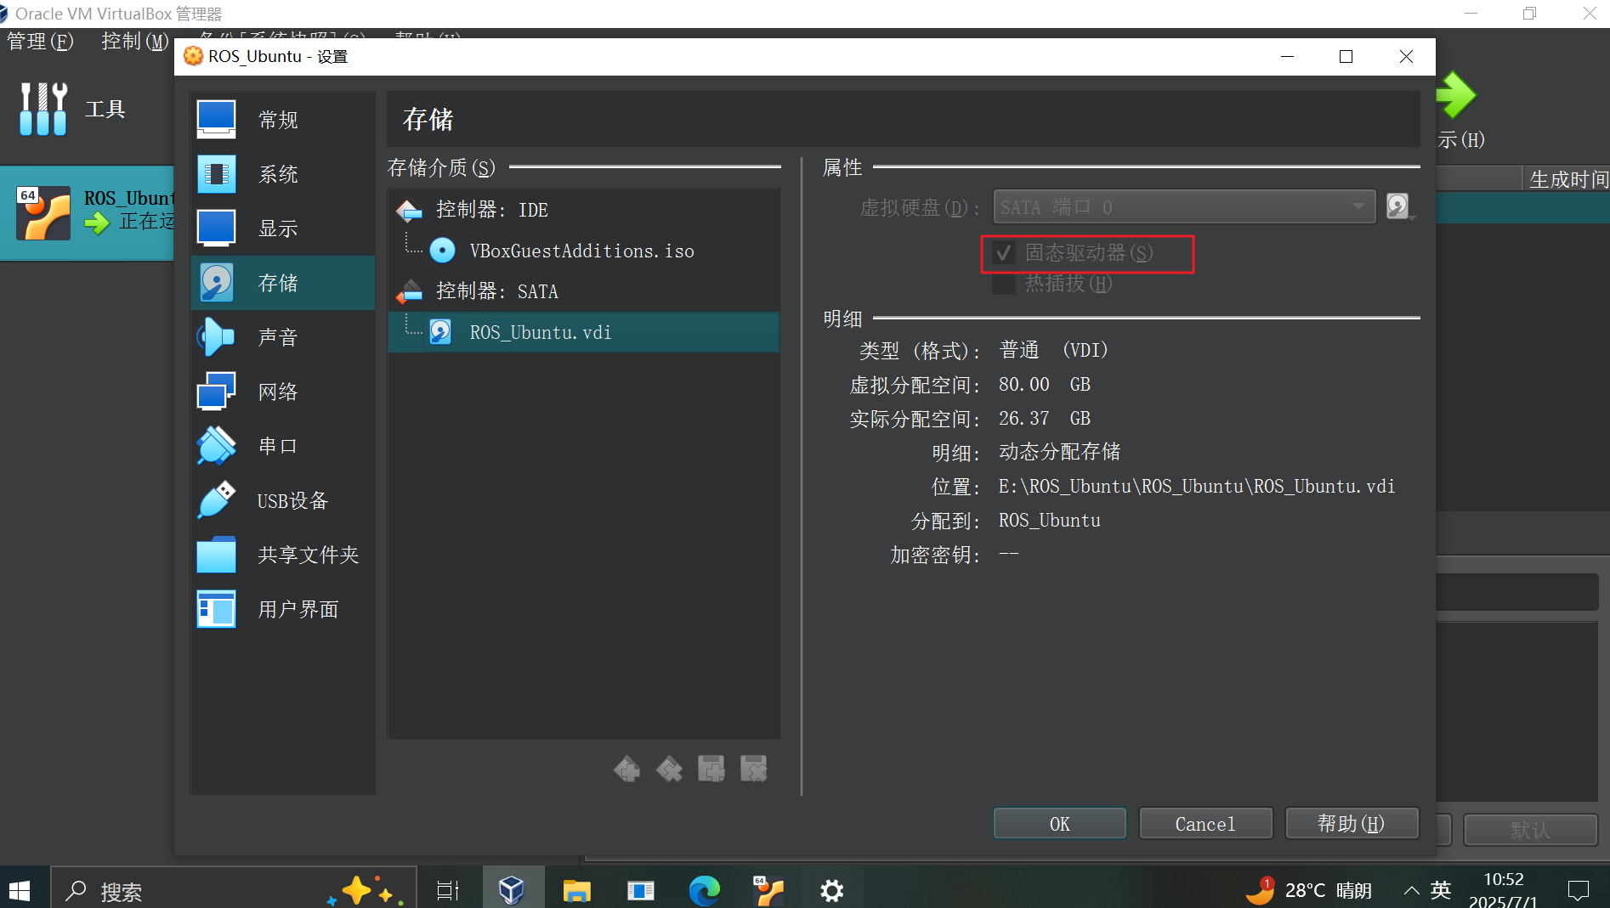1610x908 pixels.
Task: Toggle the 固态驱动器 (Solid-state Drive) checkbox
Action: [1004, 253]
